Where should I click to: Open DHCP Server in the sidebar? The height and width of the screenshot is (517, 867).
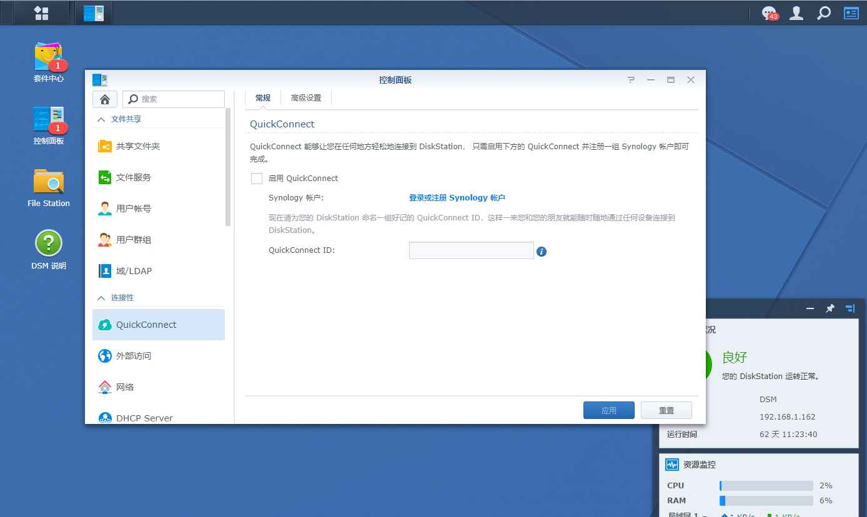[x=159, y=417]
